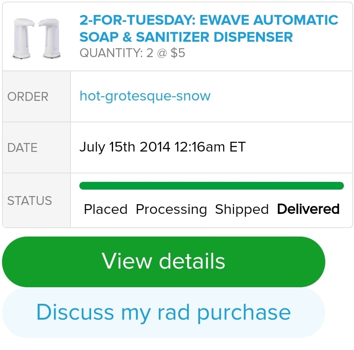Click the 12:16am order time

[200, 147]
